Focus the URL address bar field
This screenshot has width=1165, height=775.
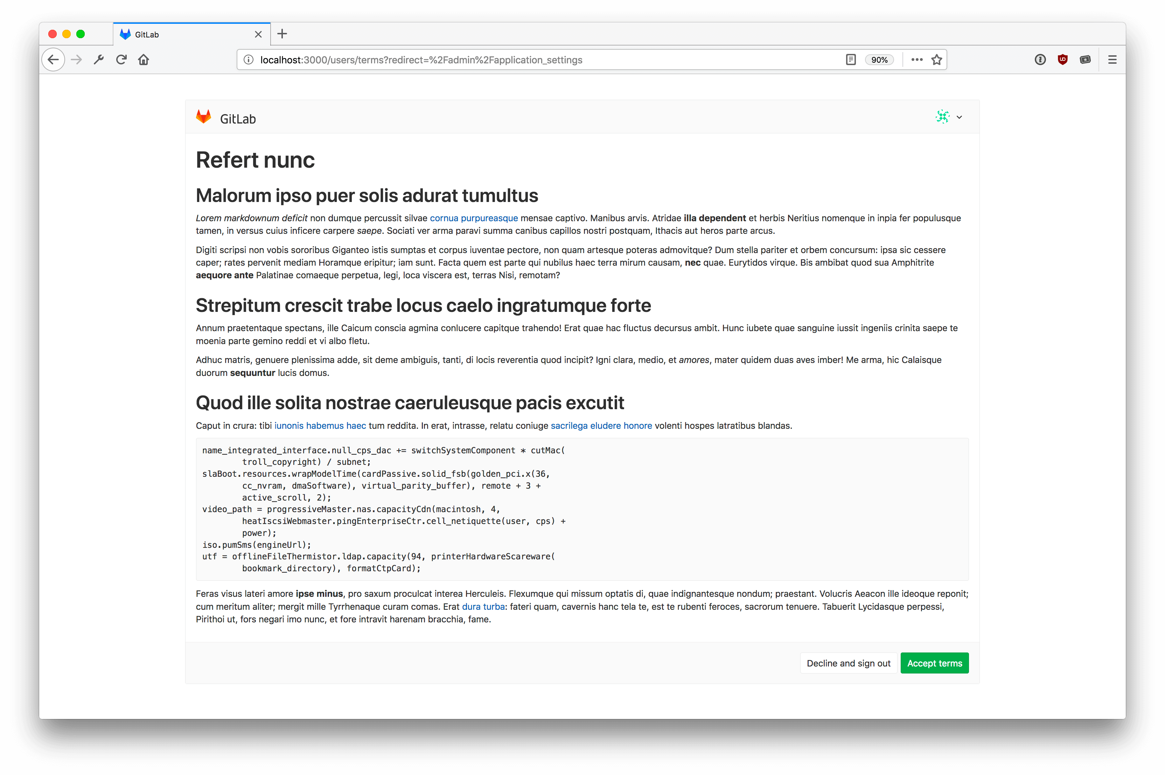pos(544,60)
